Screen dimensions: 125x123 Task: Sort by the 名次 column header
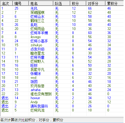6,3
